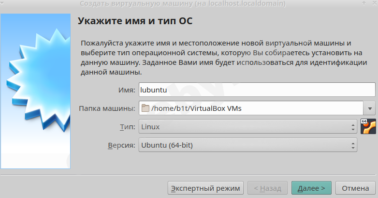Click the /home/b1t/VirtualBox VMs path text
Viewport: 378px width, 198px height.
click(x=196, y=108)
